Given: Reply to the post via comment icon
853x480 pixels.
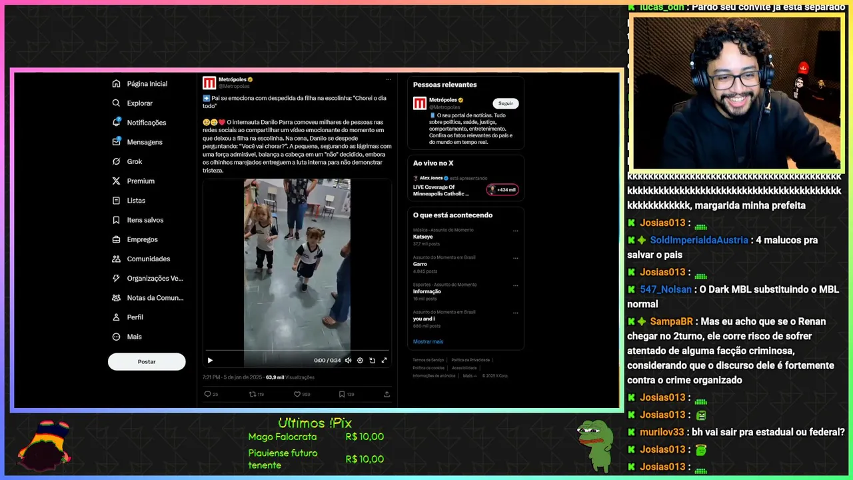Looking at the screenshot, I should (207, 394).
